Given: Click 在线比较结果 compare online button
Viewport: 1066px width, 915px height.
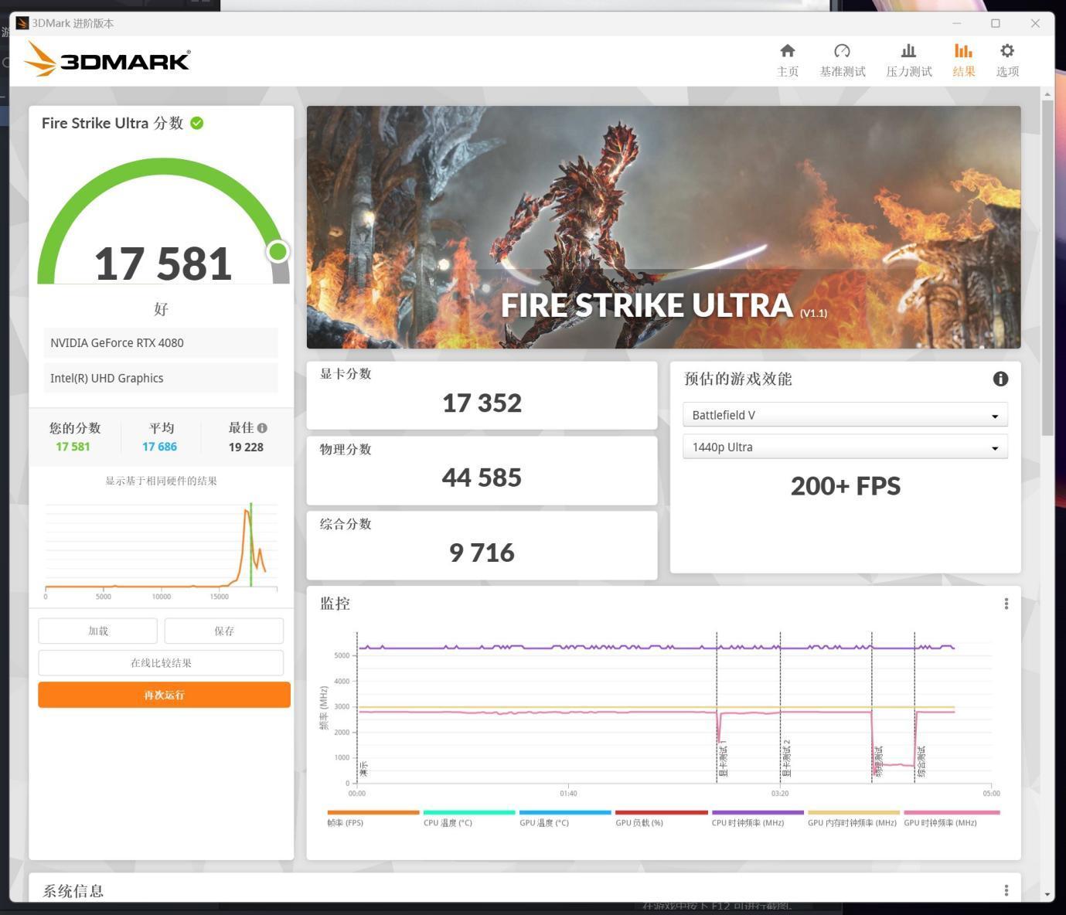Looking at the screenshot, I should pyautogui.click(x=161, y=662).
